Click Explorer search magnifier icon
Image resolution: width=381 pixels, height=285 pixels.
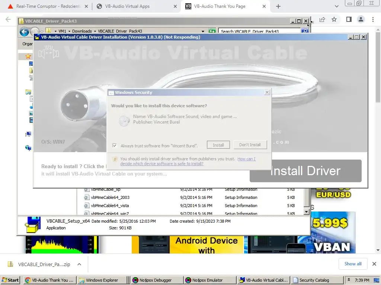point(305,31)
